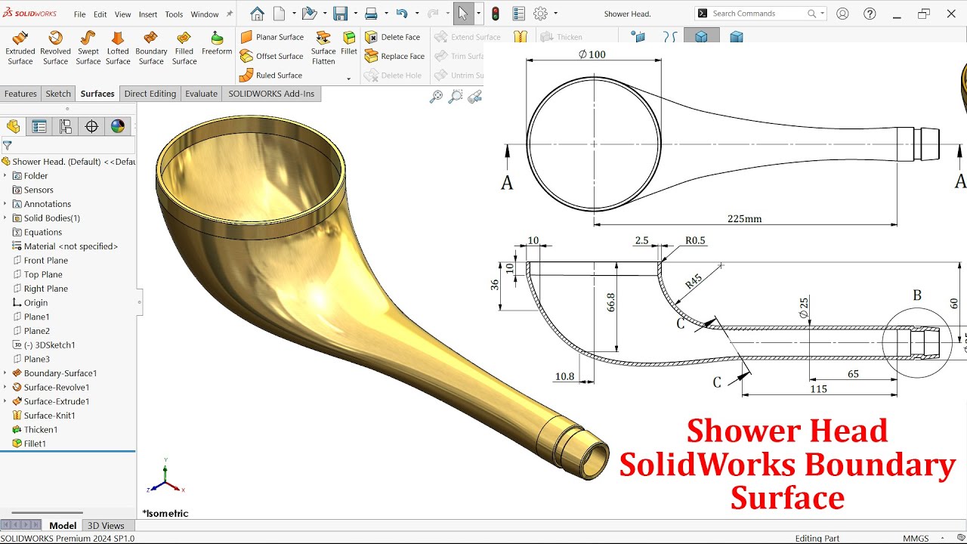Click the Save icon
Screen dimensions: 967x544
point(340,14)
